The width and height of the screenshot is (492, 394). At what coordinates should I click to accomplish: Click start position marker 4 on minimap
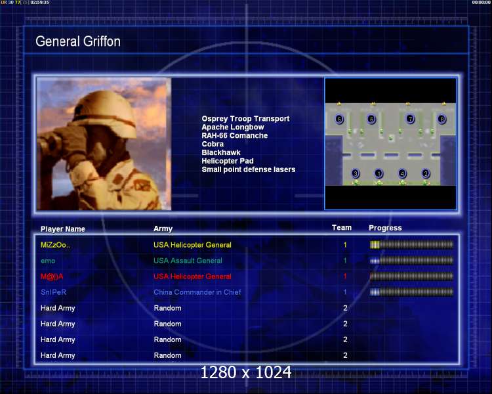click(402, 173)
